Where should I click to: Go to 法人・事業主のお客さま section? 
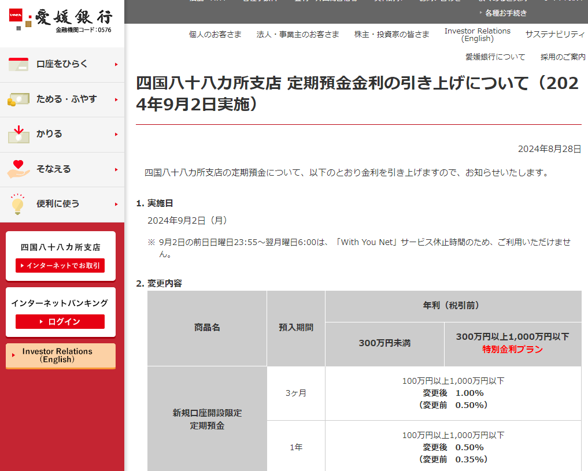[298, 35]
